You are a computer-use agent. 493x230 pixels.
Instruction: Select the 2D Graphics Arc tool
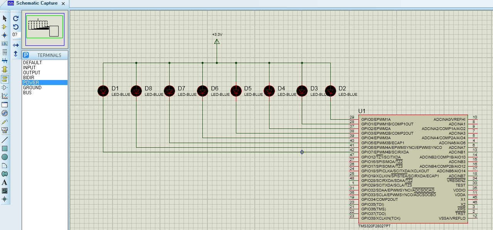5,165
